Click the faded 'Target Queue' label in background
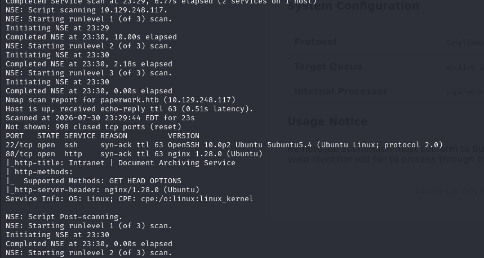The image size is (484, 258). [x=328, y=67]
